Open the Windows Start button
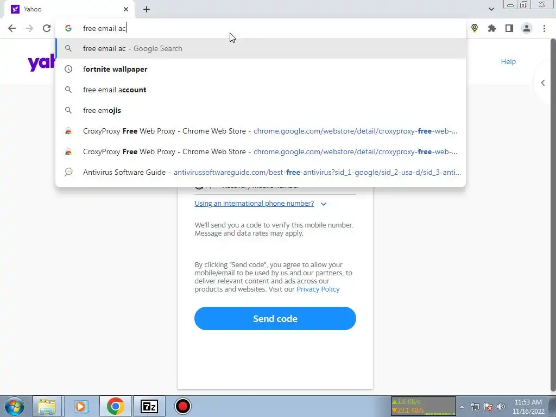This screenshot has width=556, height=417. tap(15, 406)
